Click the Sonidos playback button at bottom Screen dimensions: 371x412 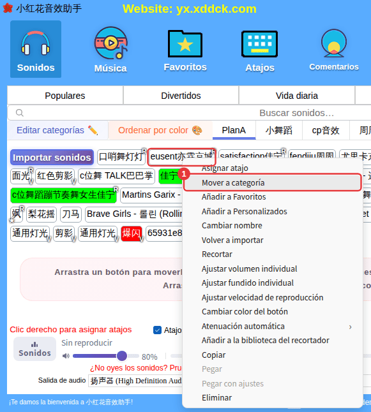34,349
